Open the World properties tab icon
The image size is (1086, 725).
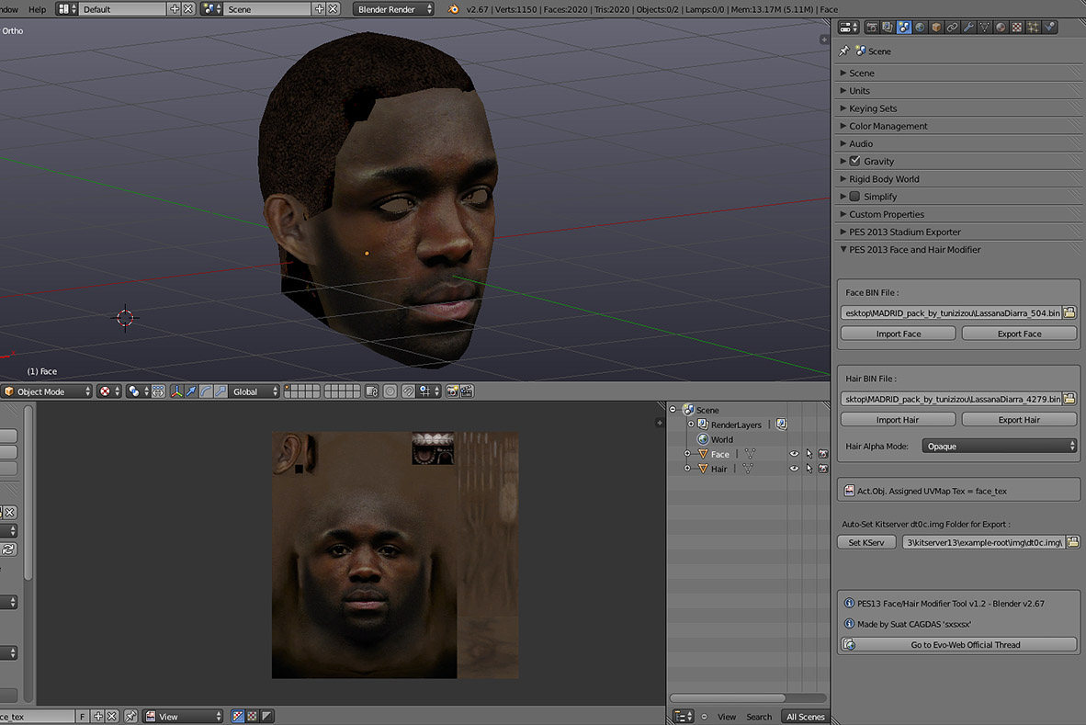pyautogui.click(x=921, y=28)
